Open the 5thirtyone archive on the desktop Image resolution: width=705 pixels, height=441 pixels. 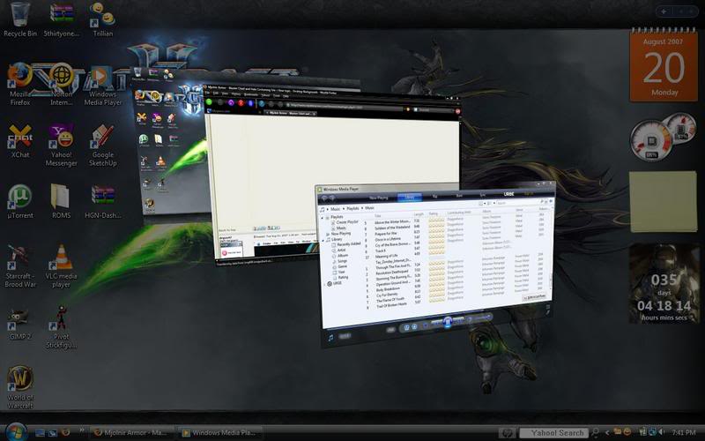pos(61,19)
